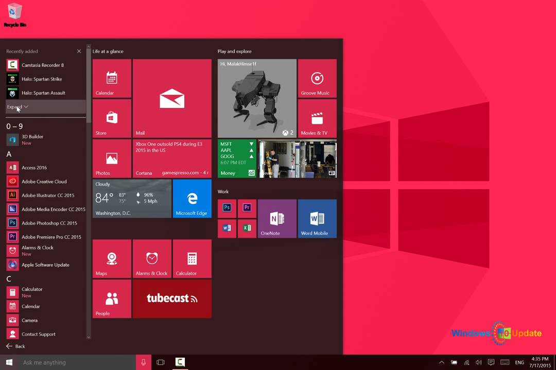Image resolution: width=556 pixels, height=370 pixels.
Task: Open the Maps tile
Action: point(112,258)
